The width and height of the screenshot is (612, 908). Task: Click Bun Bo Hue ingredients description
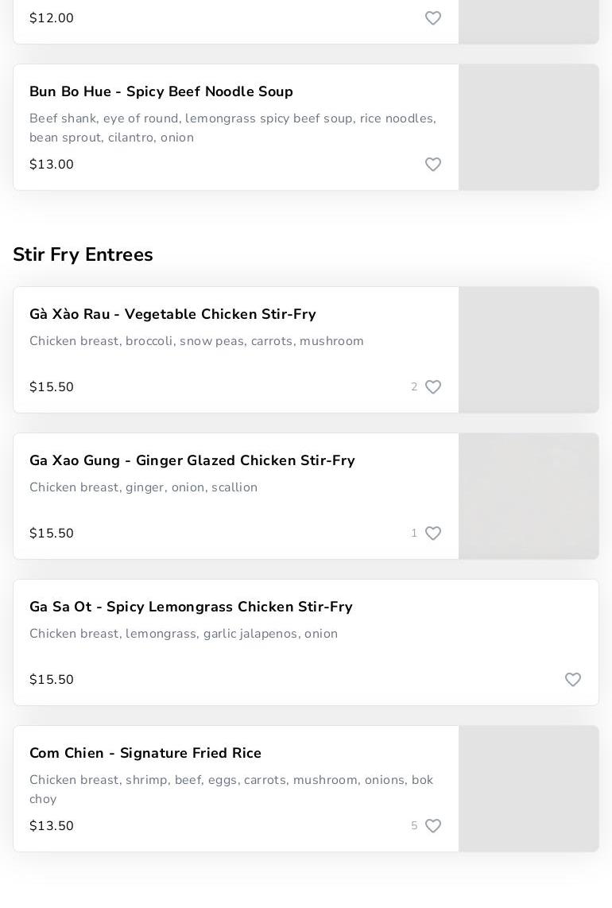233,128
